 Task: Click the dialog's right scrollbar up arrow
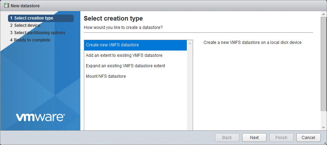pos(324,15)
